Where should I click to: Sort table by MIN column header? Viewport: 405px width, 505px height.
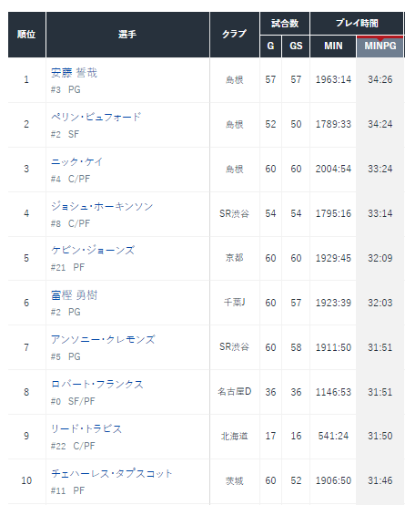click(x=333, y=46)
